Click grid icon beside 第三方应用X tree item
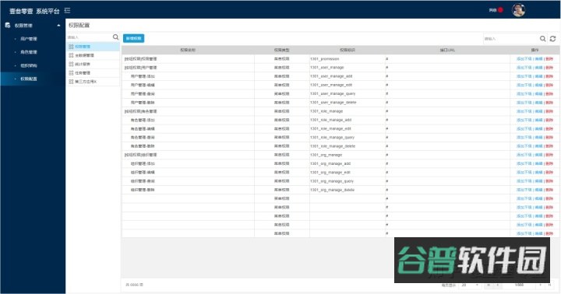 [71, 82]
